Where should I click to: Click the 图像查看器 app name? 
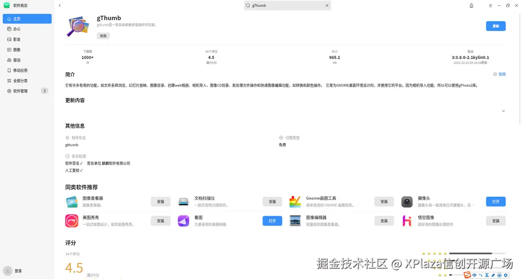[93, 198]
